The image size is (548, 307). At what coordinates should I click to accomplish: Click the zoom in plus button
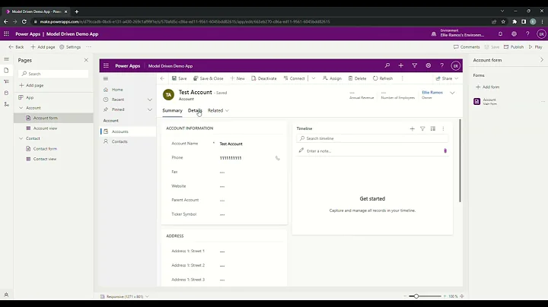[445, 296]
